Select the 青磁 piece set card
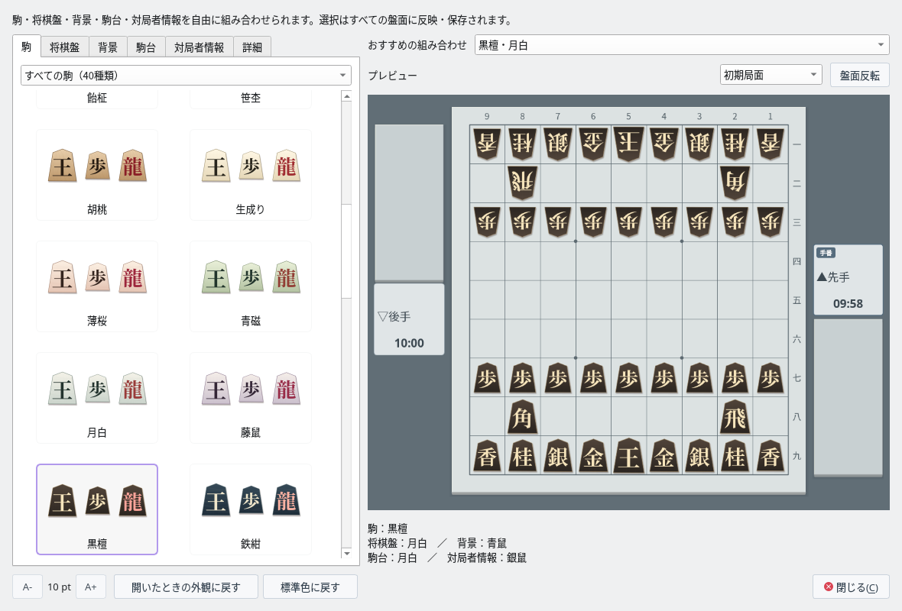The image size is (902, 611). pyautogui.click(x=250, y=286)
